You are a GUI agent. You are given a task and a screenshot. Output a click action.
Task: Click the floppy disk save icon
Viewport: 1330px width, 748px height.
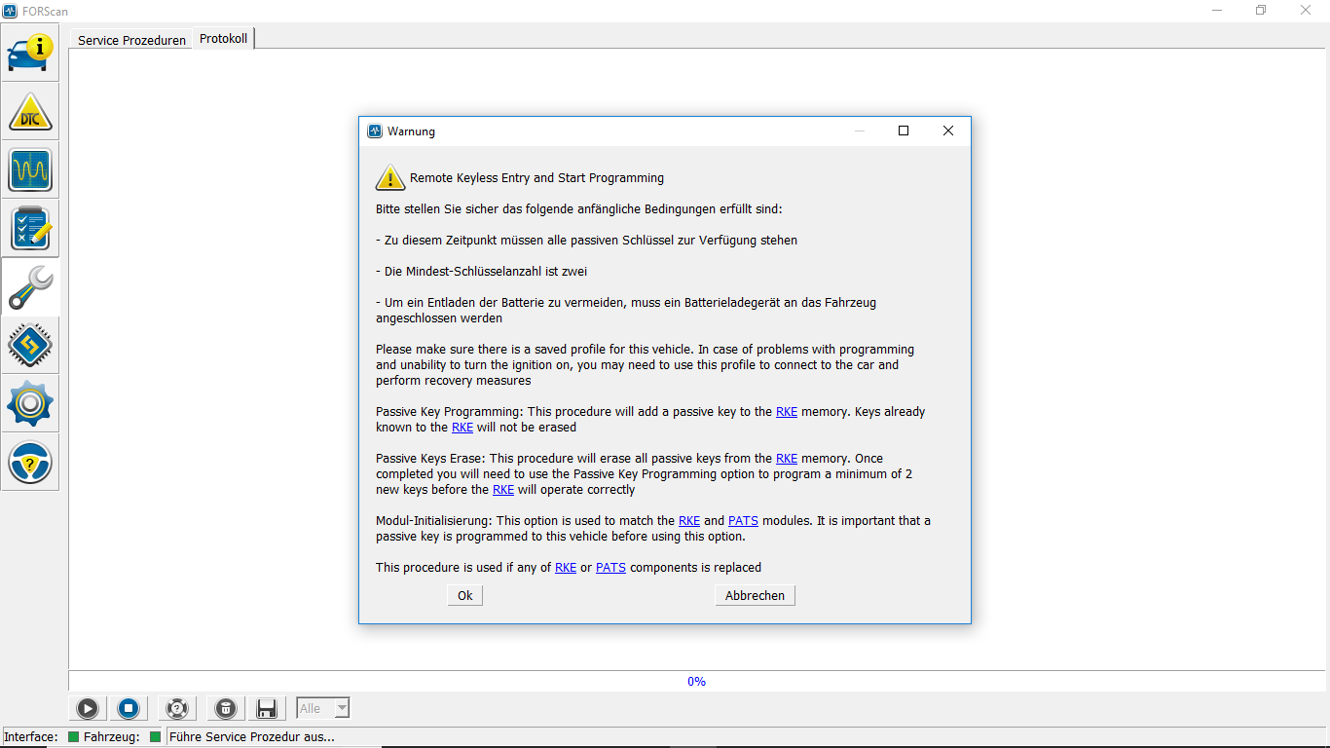(x=266, y=709)
